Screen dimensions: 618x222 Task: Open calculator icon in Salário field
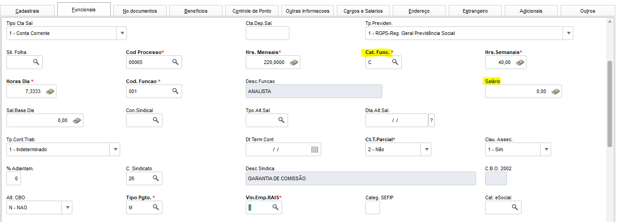tap(556, 91)
